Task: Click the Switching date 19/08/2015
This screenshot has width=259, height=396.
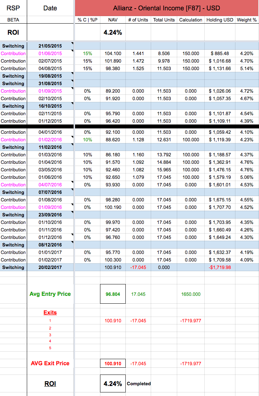Action: click(50, 76)
